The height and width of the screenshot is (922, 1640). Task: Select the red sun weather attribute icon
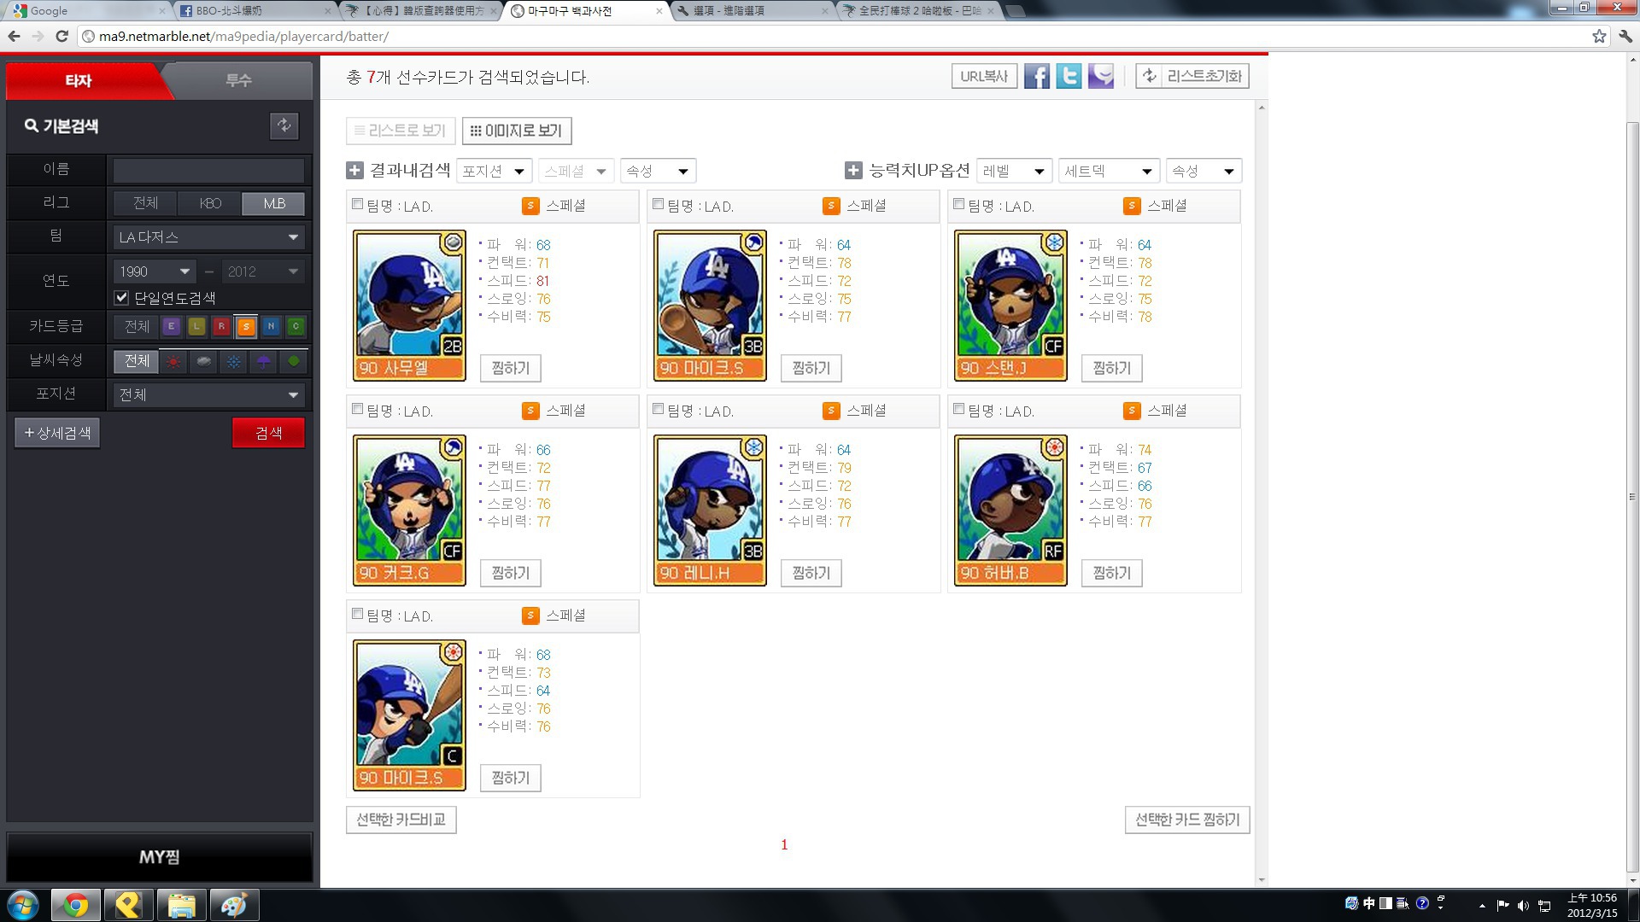pos(173,361)
